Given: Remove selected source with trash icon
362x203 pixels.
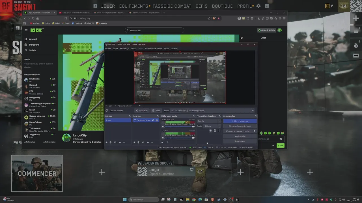Looking at the screenshot, I should coord(138,142).
